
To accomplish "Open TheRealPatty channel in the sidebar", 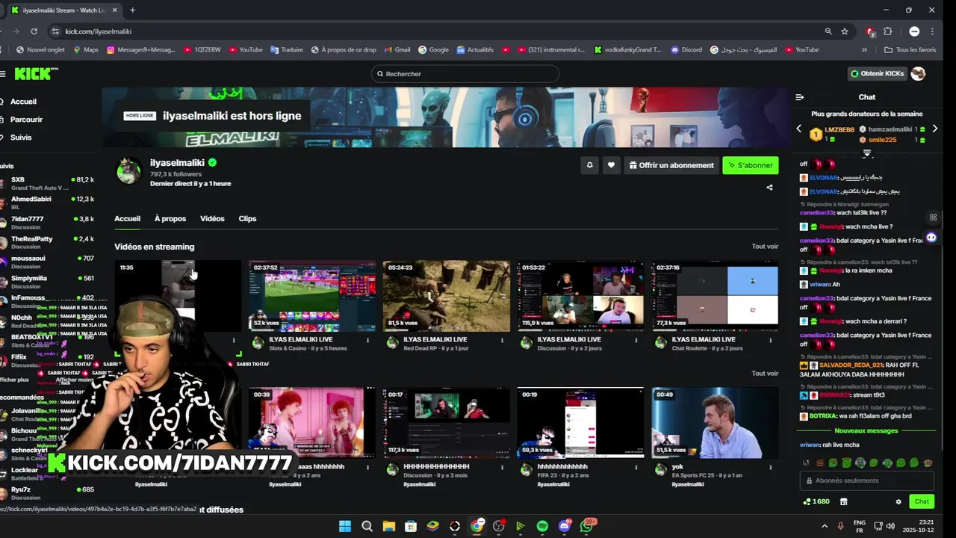I will [49, 242].
